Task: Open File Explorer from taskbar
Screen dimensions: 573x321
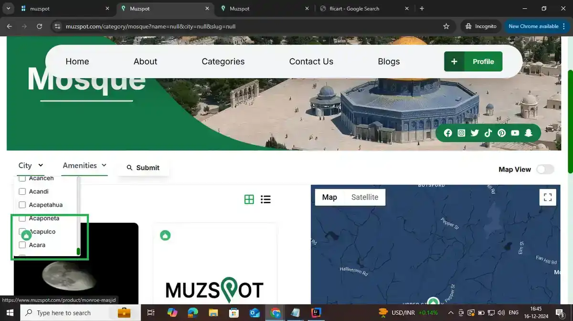Action: tap(213, 312)
